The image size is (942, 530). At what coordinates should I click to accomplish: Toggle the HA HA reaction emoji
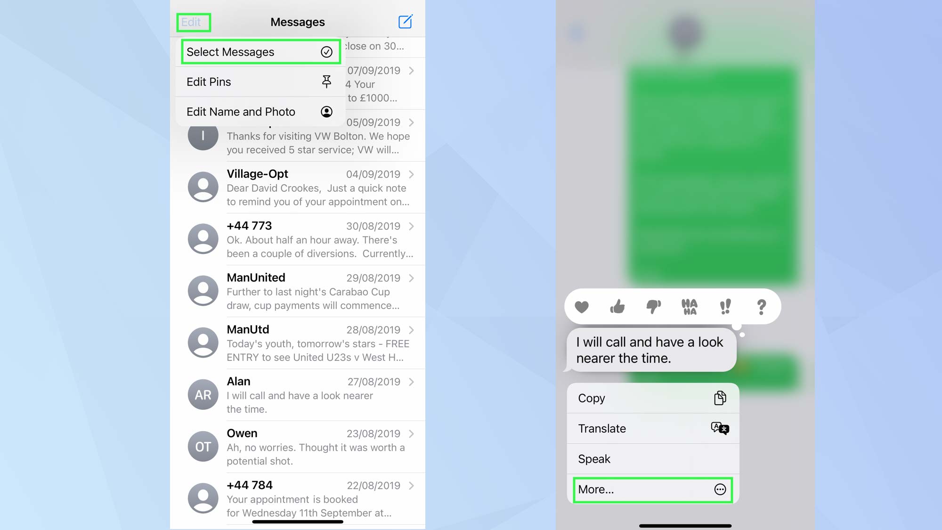click(689, 307)
